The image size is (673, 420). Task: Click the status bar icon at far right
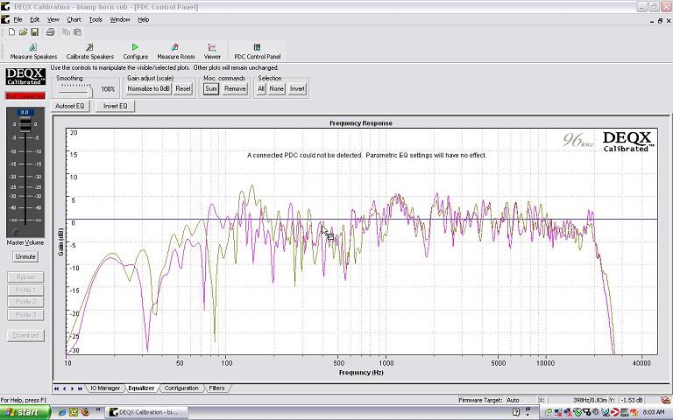[665, 400]
